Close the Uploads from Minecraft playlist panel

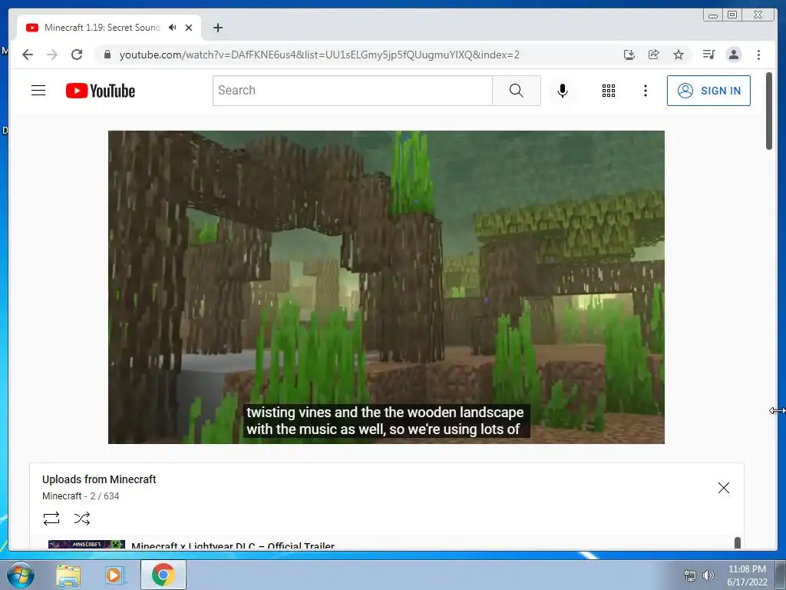(723, 488)
